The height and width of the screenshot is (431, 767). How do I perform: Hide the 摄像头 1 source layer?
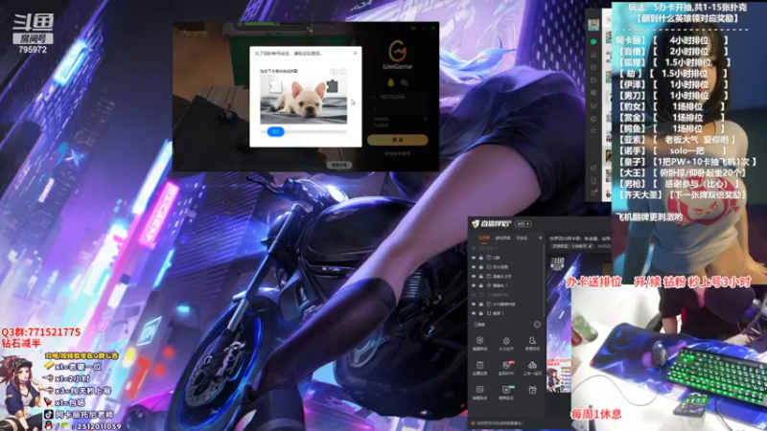(474, 285)
